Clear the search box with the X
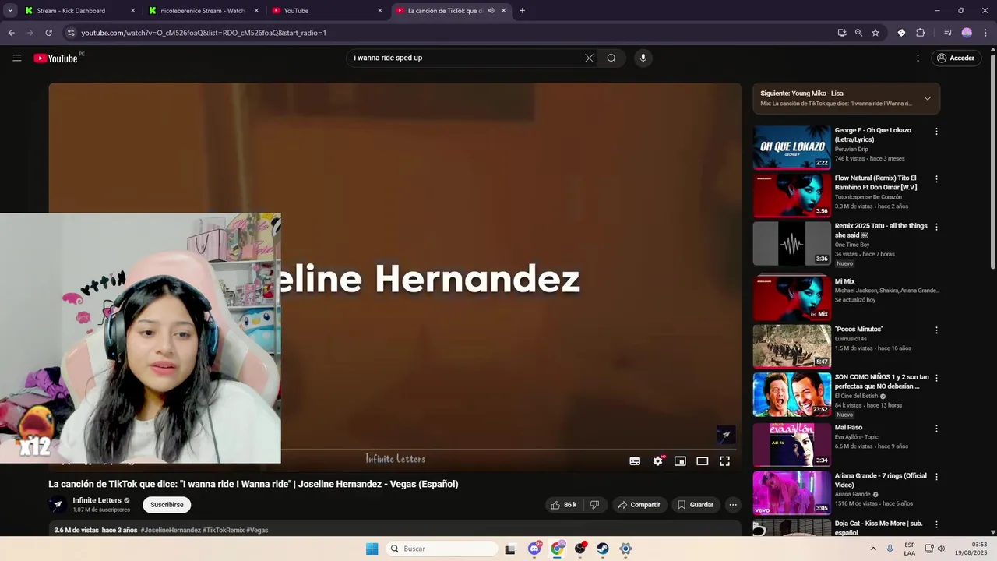Image resolution: width=997 pixels, height=561 pixels. click(589, 58)
